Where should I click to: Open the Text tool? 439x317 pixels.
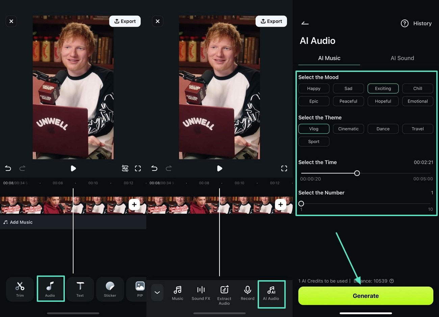coord(80,289)
